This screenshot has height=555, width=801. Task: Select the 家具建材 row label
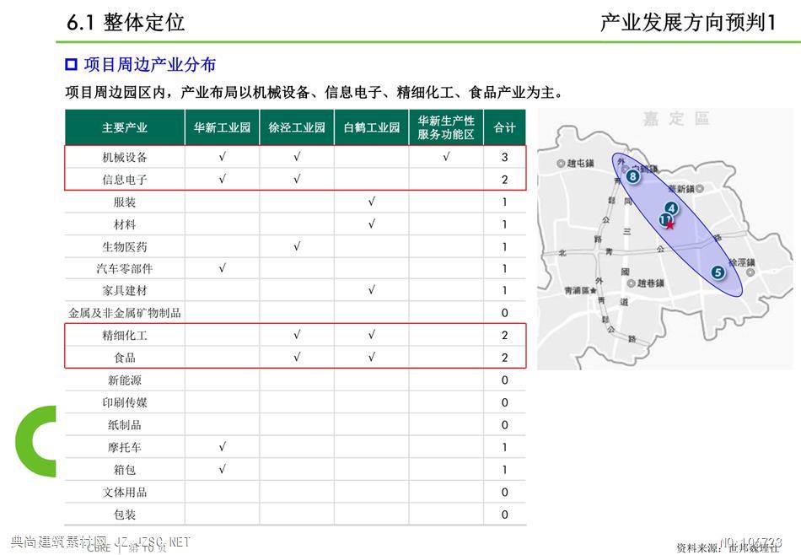(125, 290)
